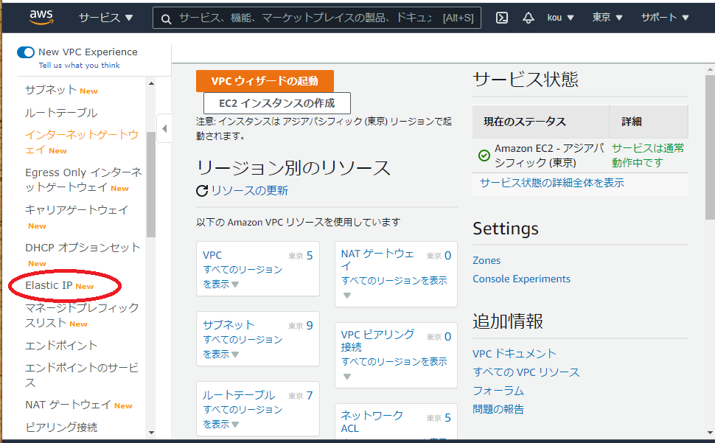
Task: Click the サブネット count 9 value
Action: coord(310,325)
